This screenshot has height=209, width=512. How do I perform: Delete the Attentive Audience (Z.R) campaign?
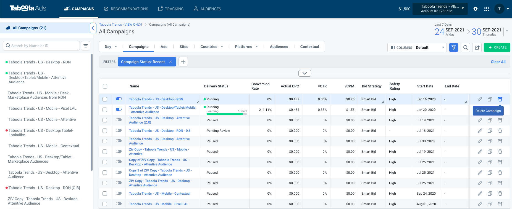[x=500, y=120]
